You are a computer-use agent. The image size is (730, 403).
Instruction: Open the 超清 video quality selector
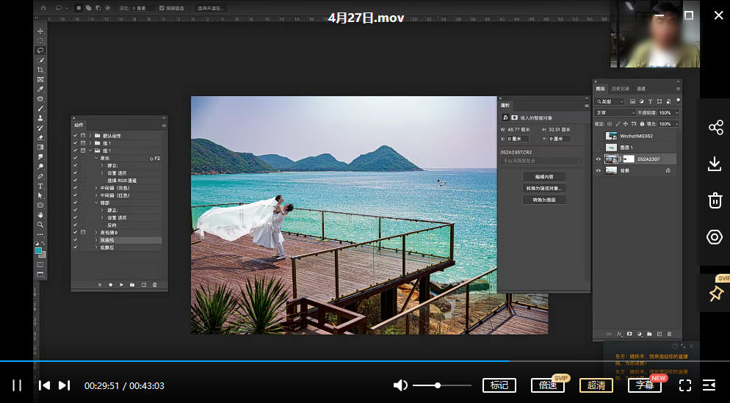coord(596,385)
